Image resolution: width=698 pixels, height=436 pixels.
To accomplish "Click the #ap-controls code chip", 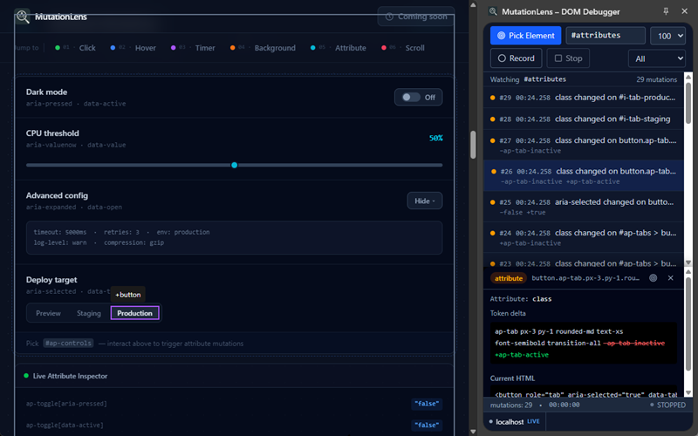I will coord(68,343).
